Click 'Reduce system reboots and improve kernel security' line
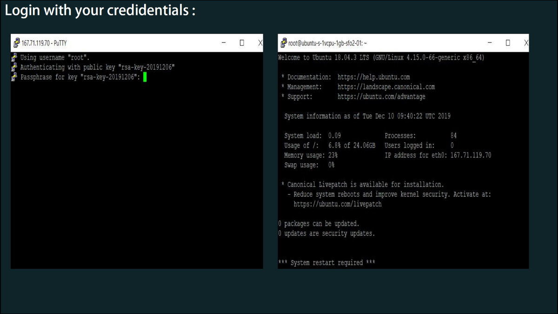Image resolution: width=558 pixels, height=314 pixels. point(389,194)
